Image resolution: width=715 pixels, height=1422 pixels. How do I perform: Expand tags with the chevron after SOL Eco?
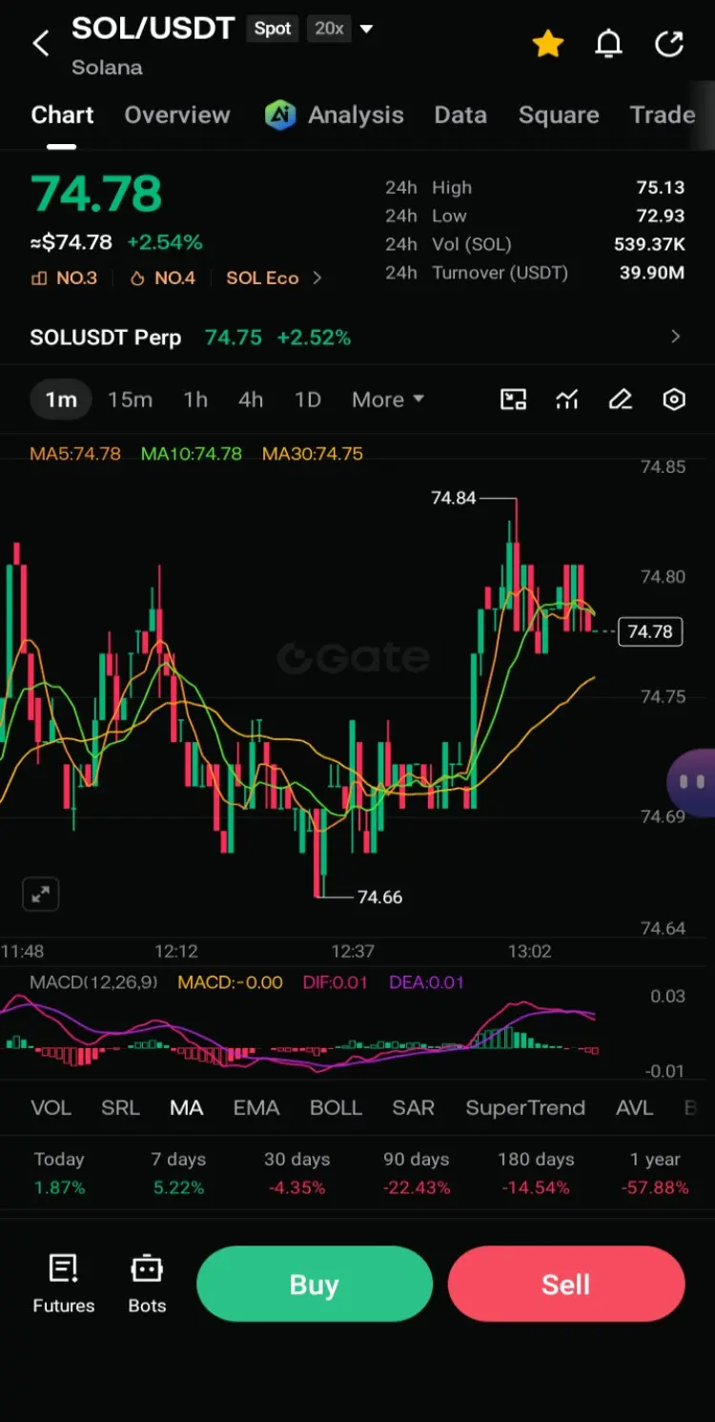(x=317, y=278)
